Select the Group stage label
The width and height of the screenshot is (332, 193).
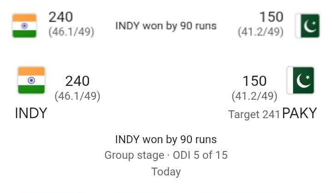coord(134,155)
